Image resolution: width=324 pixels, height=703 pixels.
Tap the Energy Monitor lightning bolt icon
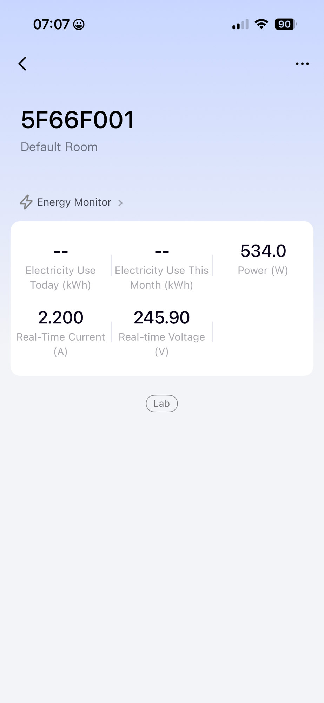pyautogui.click(x=26, y=202)
